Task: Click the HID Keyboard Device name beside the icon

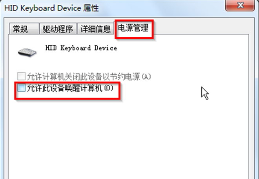Action: pos(81,48)
